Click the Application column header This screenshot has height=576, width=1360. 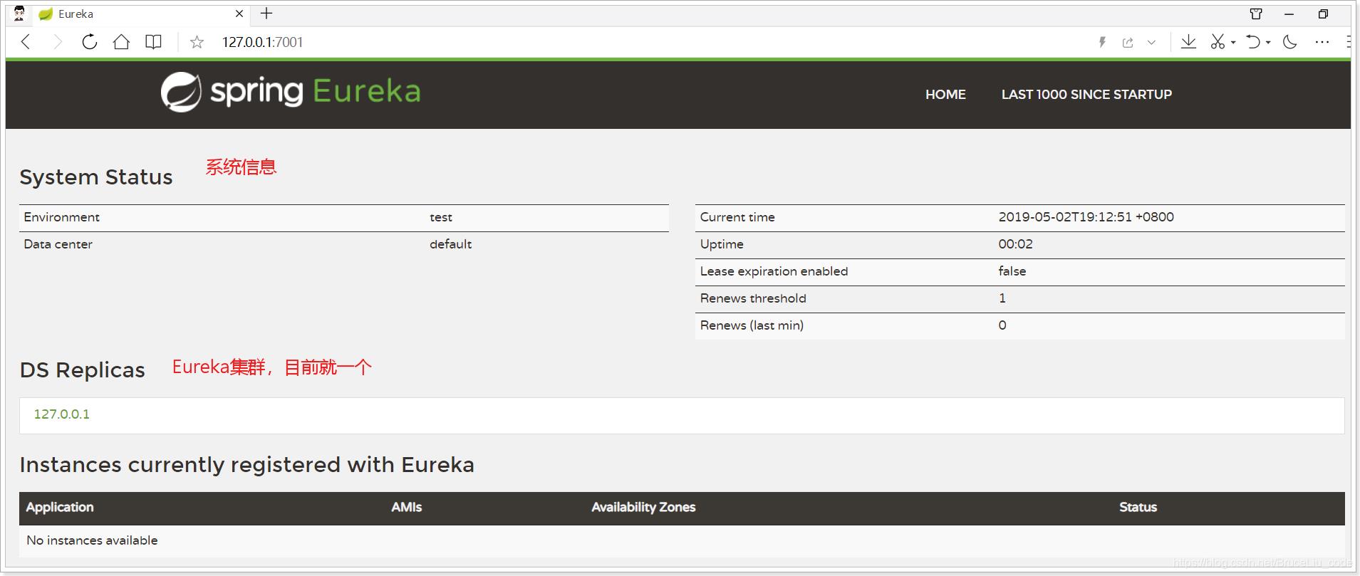(x=60, y=507)
